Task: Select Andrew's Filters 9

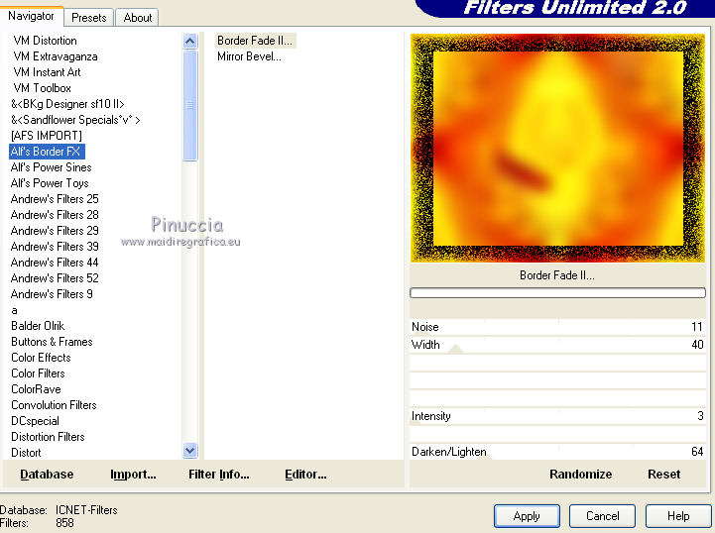Action: click(52, 294)
